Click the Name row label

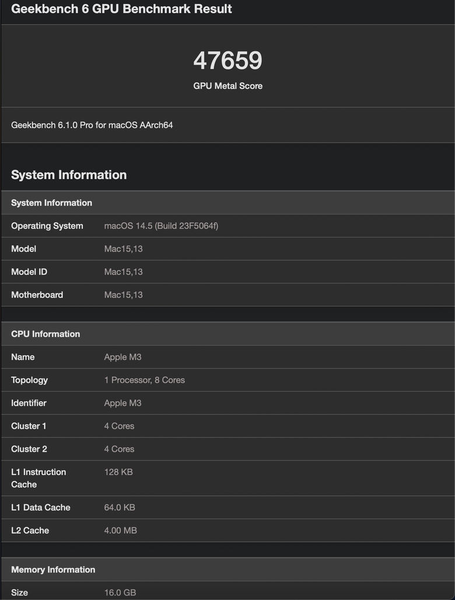[x=23, y=357]
